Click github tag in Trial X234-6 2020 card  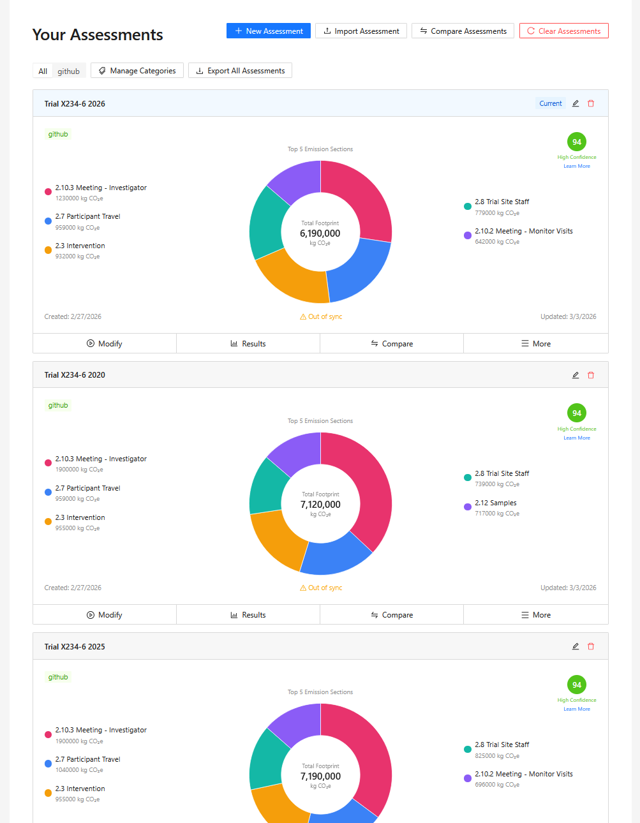point(58,405)
